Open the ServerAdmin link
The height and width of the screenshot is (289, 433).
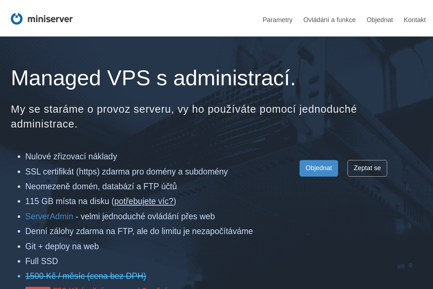[x=49, y=216]
